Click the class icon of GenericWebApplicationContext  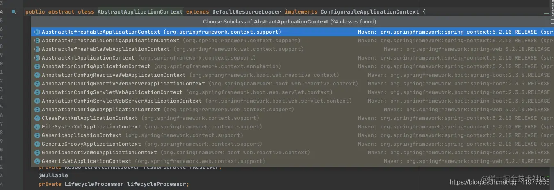pos(37,161)
